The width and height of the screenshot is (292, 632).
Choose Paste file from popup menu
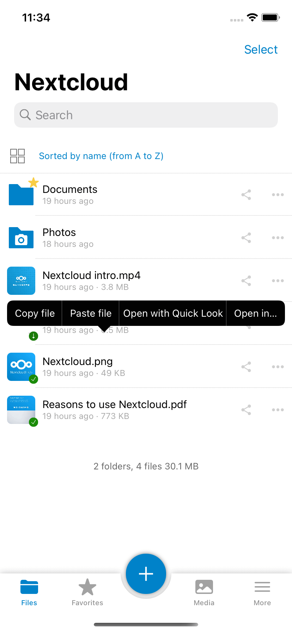(x=91, y=313)
